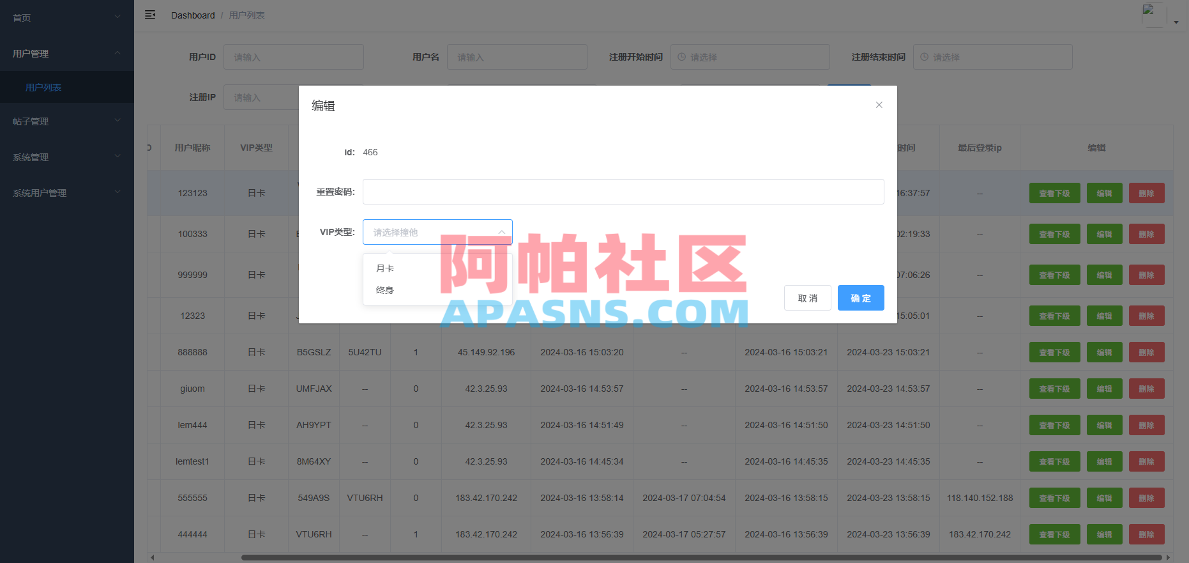Click the scrollbar's right arrow
Screen dimensions: 1189x563
pyautogui.click(x=1169, y=557)
